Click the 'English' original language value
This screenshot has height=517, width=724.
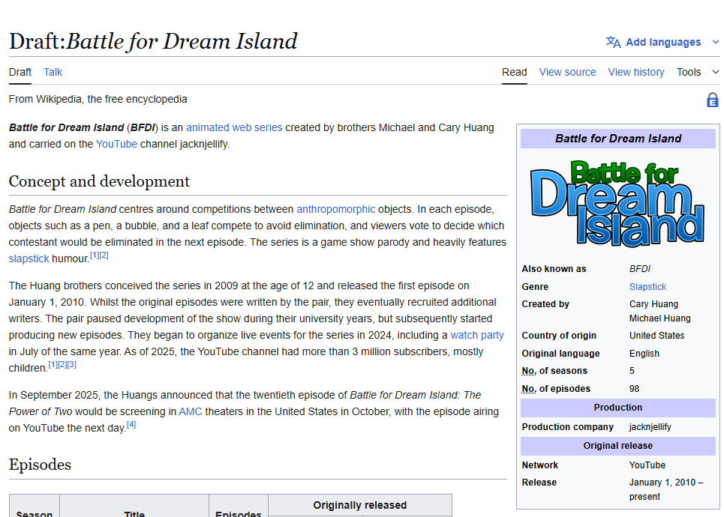644,354
